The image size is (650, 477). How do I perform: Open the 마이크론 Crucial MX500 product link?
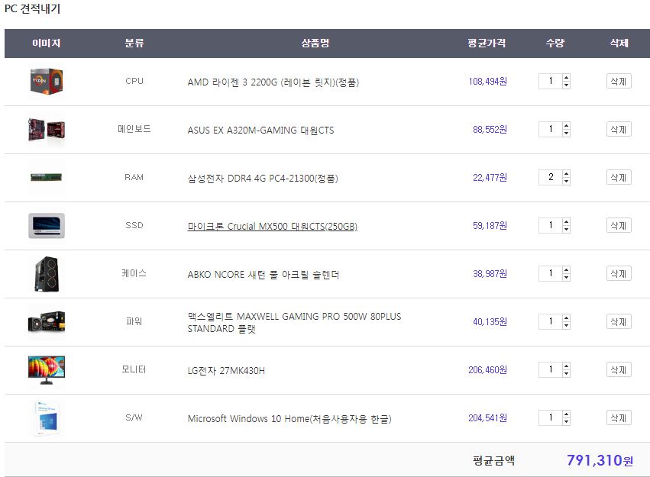[272, 227]
